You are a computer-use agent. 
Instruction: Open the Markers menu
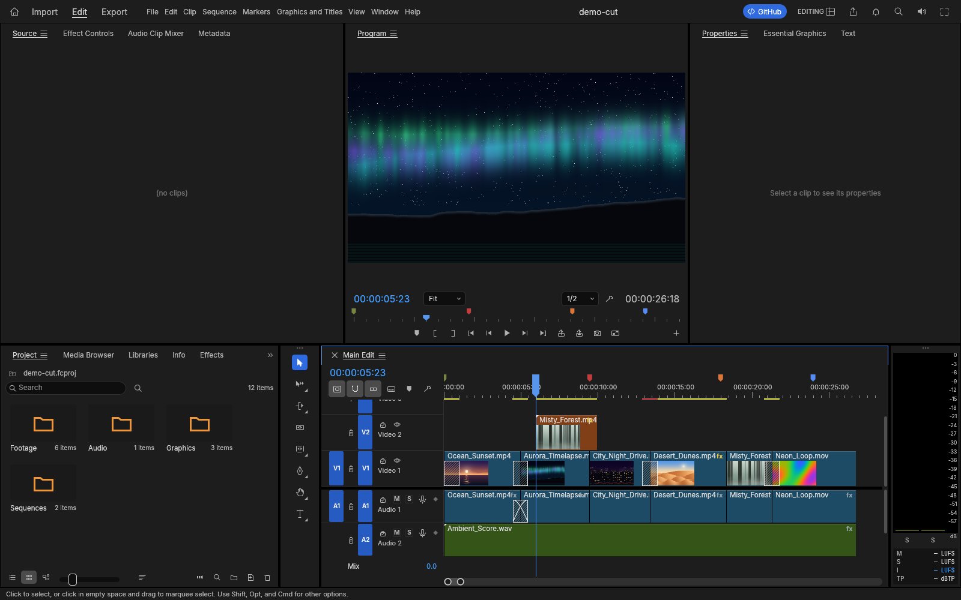point(256,11)
